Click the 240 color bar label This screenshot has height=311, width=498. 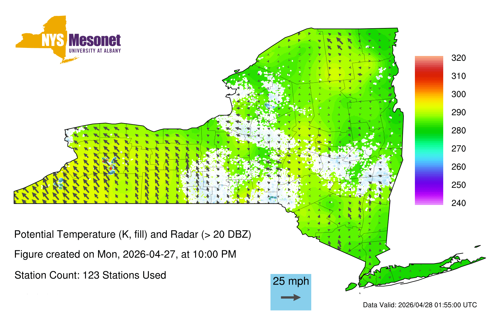click(x=458, y=203)
